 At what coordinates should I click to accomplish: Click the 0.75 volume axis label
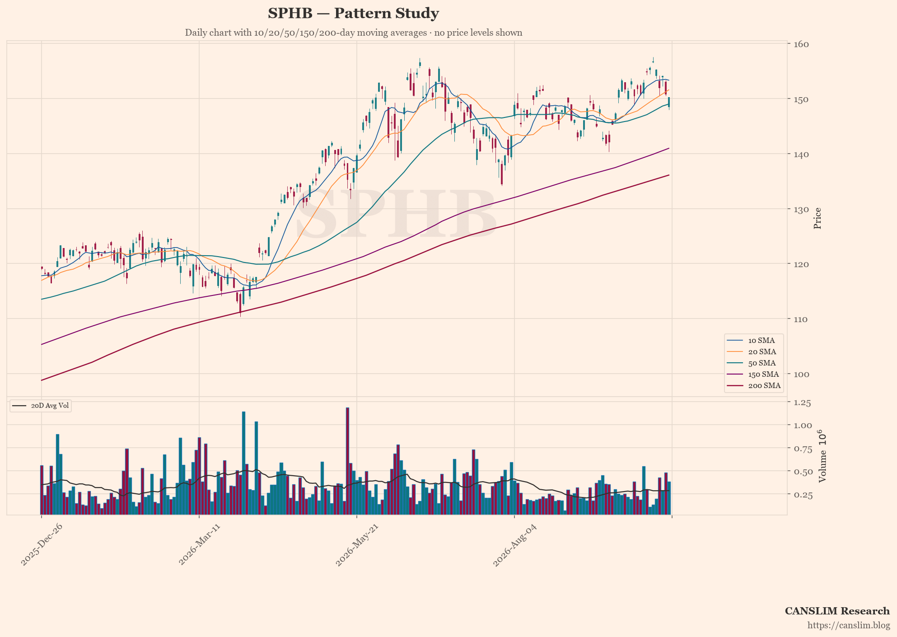coord(803,449)
